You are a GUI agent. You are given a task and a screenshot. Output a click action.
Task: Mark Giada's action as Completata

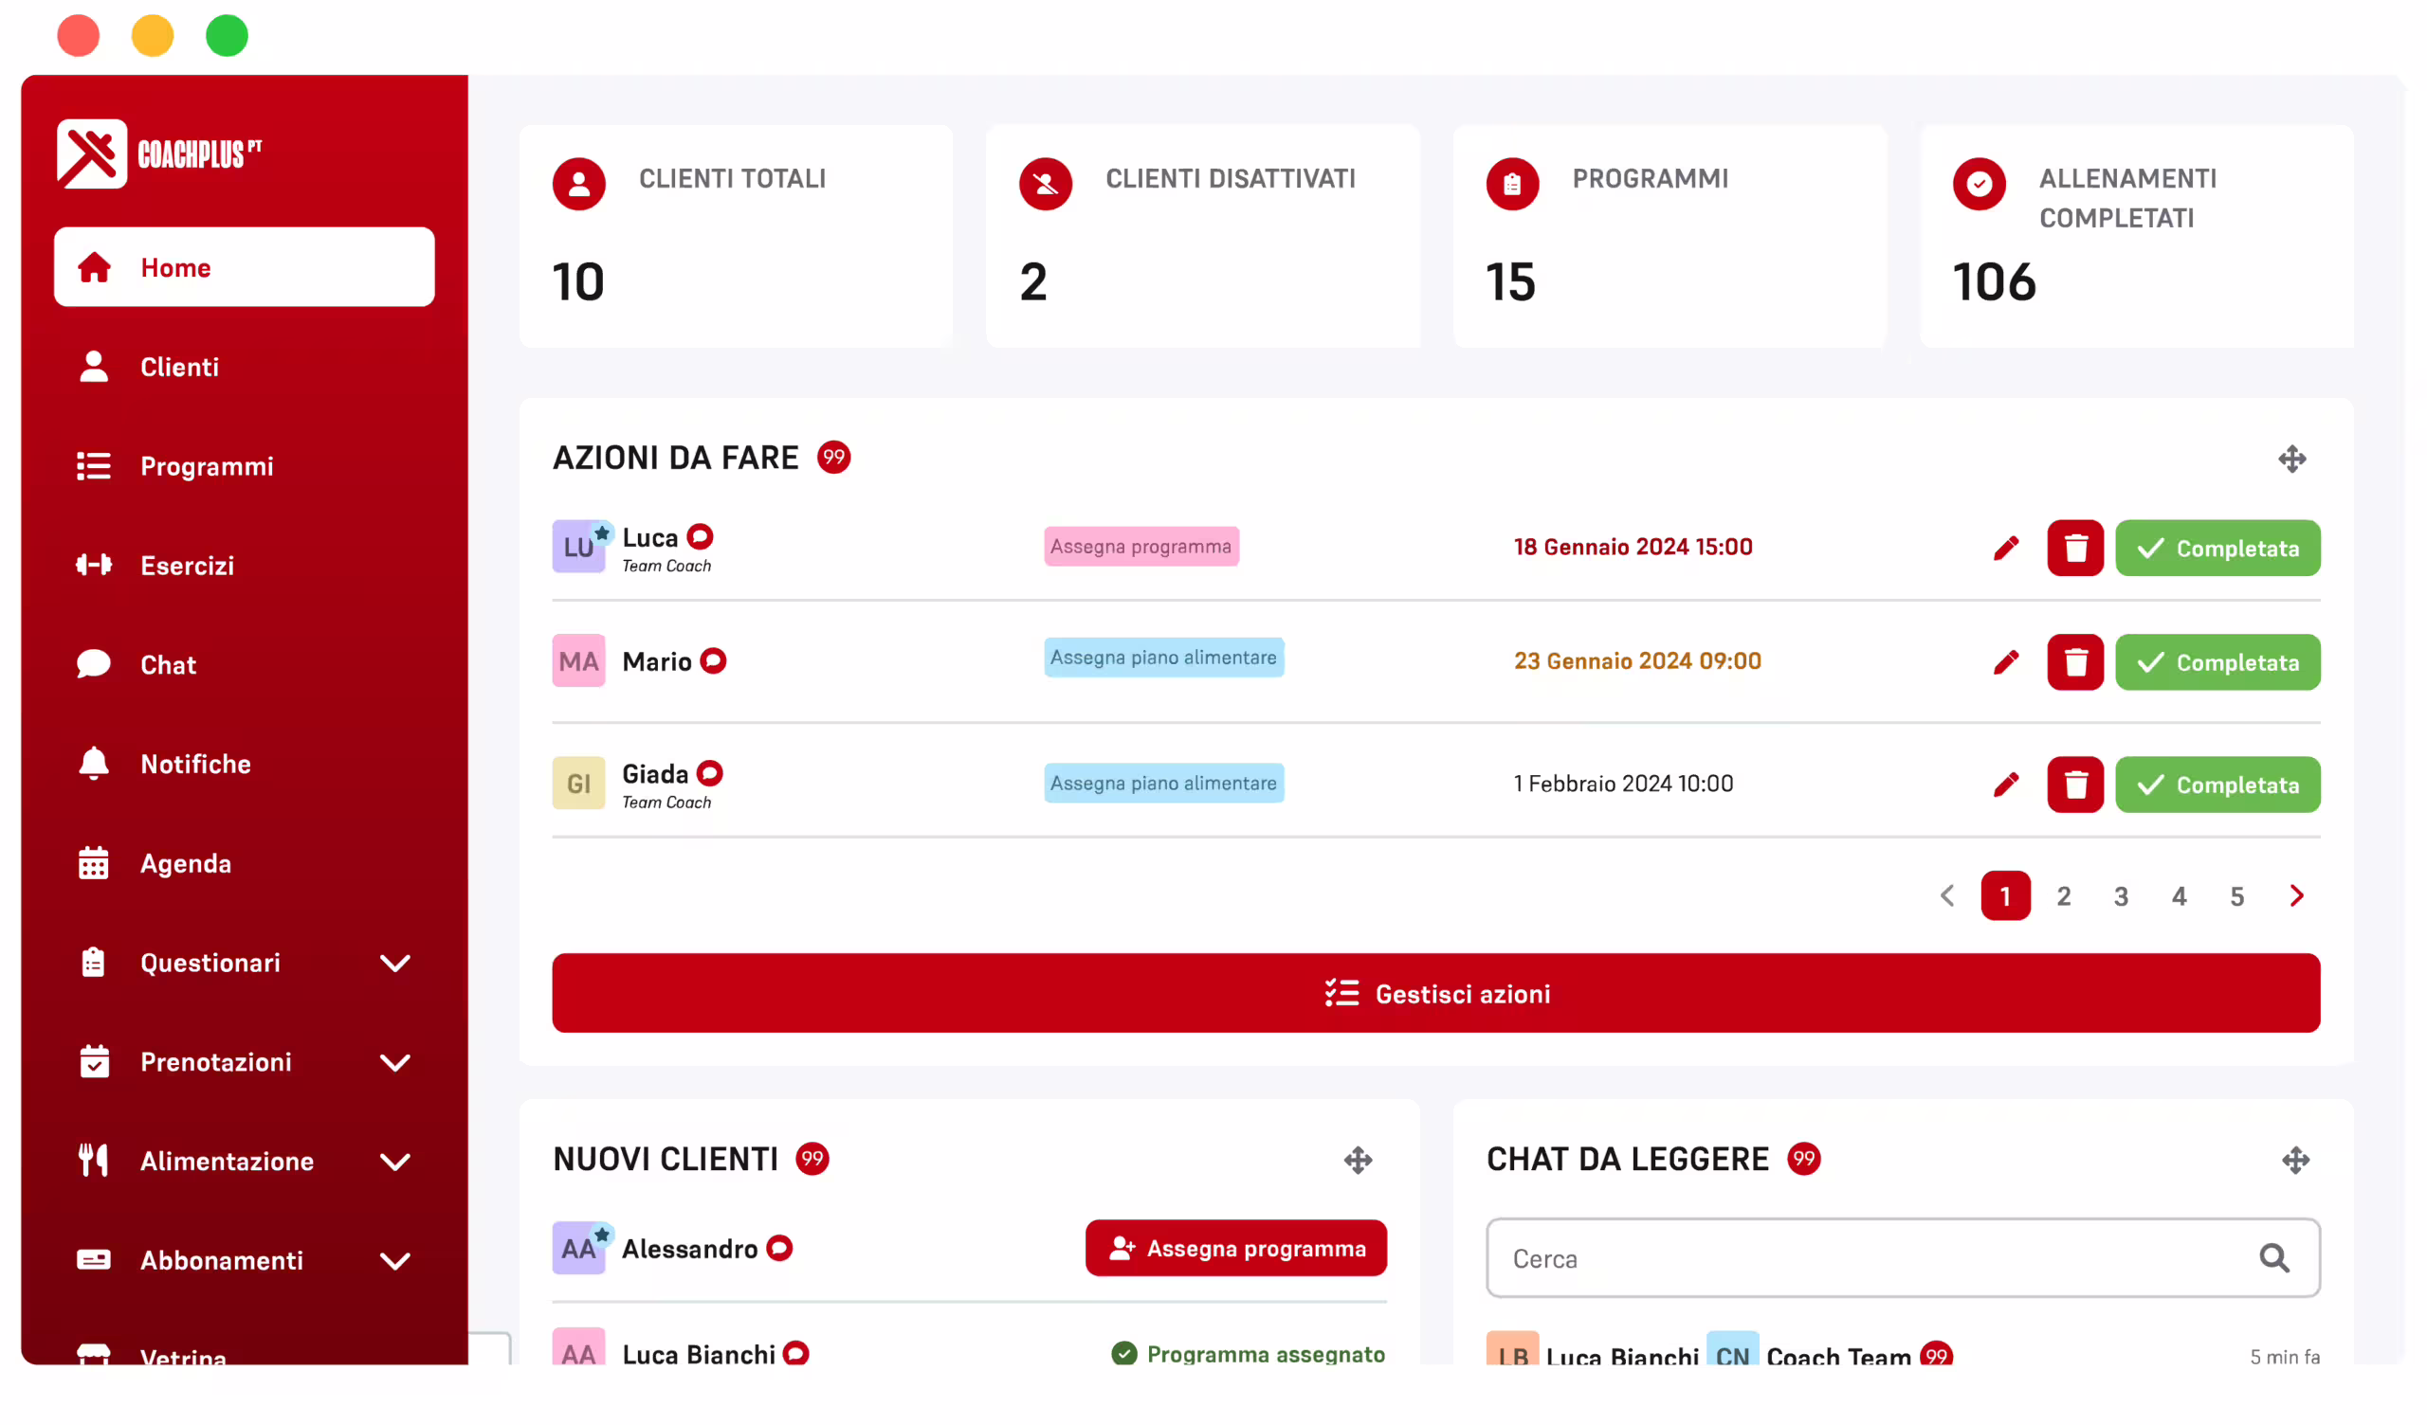[x=2217, y=785]
